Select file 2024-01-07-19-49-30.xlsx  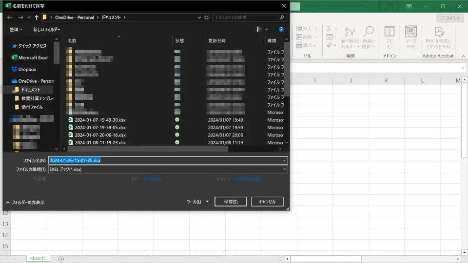tap(100, 120)
